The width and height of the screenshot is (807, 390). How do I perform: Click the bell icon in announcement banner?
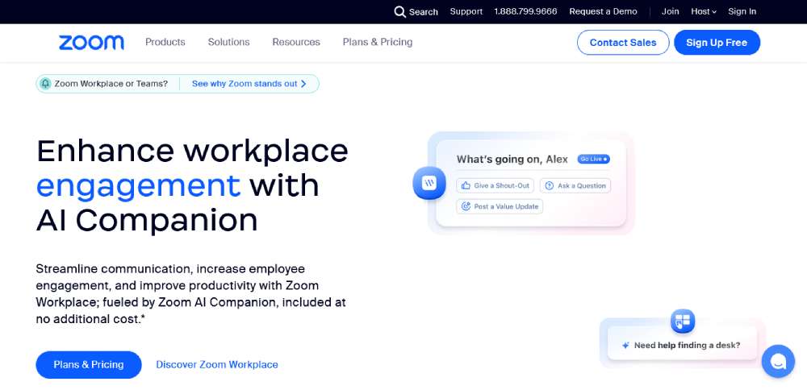[45, 84]
